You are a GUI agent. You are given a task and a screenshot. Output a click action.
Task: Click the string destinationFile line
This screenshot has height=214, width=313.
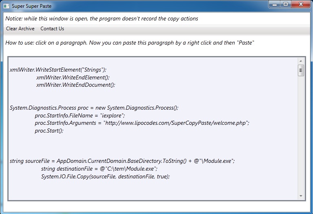click(x=99, y=169)
